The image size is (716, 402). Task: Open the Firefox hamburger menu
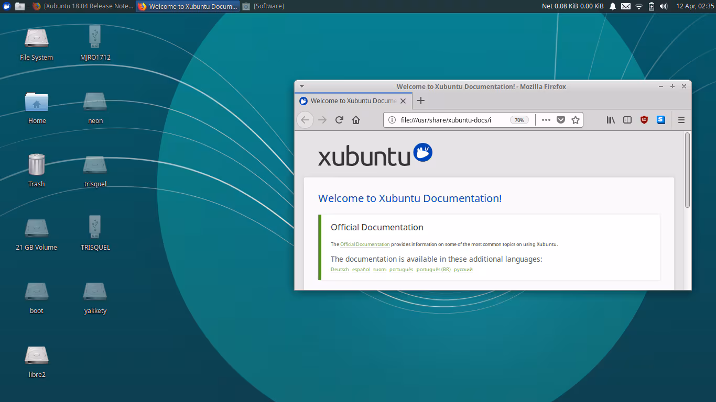(681, 120)
